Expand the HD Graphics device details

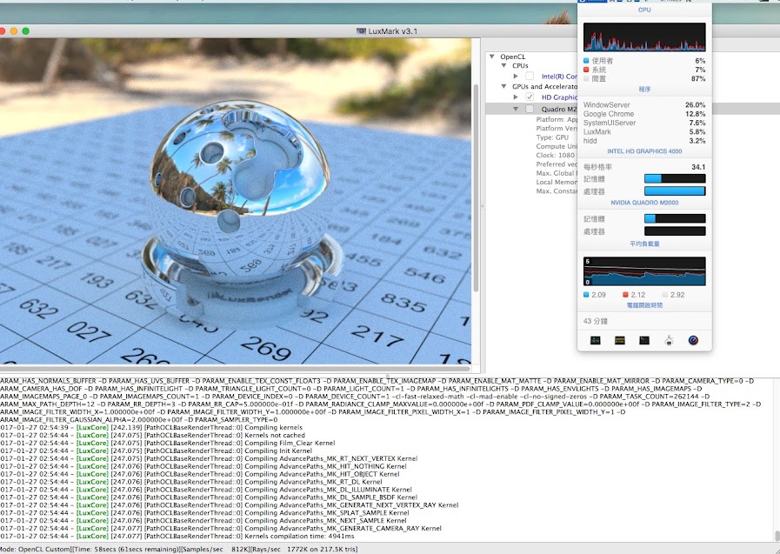pyautogui.click(x=516, y=97)
